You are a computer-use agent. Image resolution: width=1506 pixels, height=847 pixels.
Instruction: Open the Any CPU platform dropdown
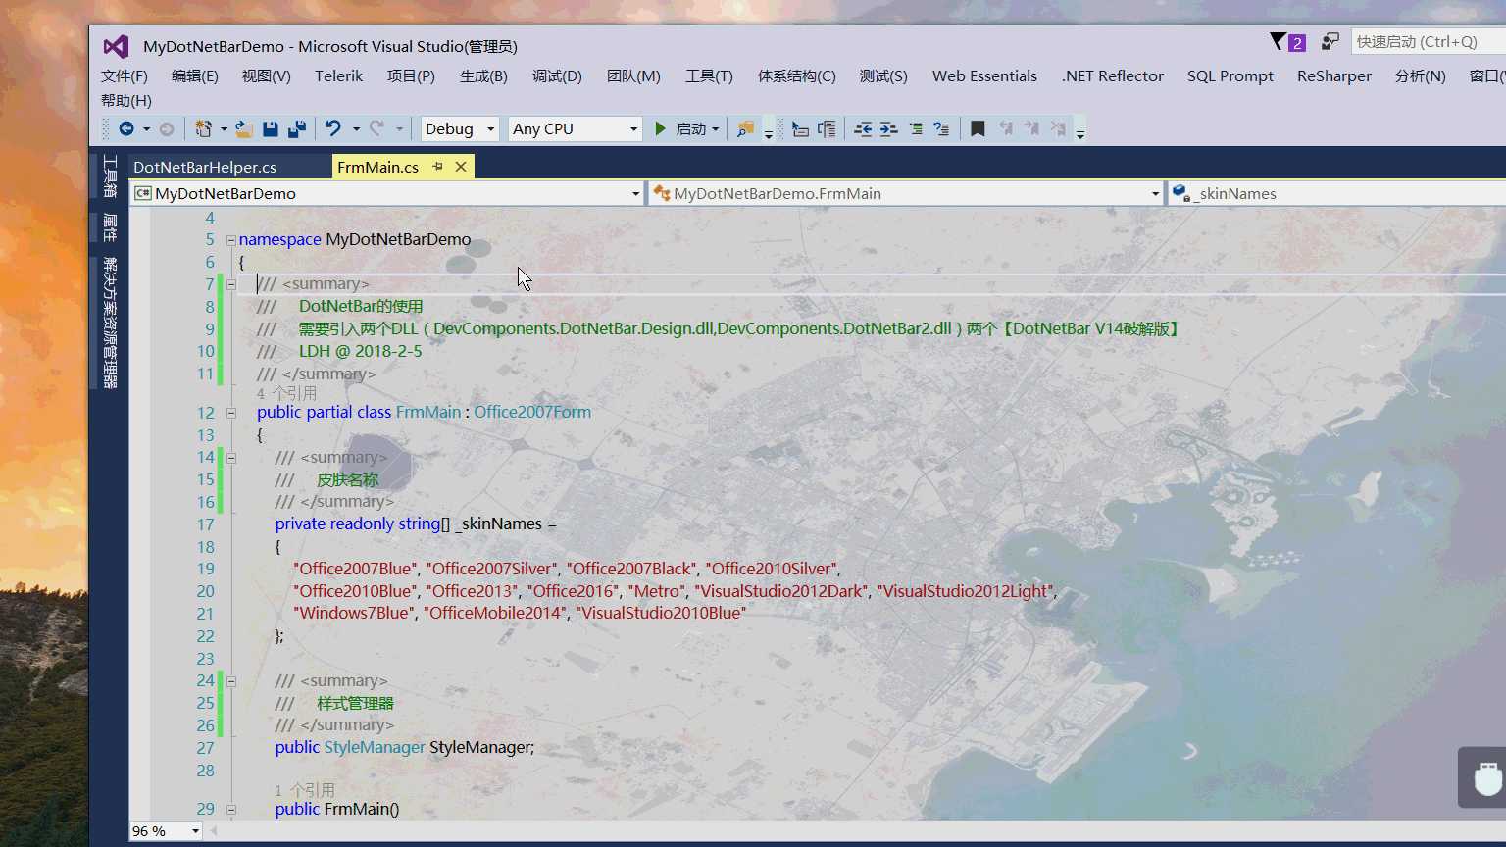click(x=575, y=128)
